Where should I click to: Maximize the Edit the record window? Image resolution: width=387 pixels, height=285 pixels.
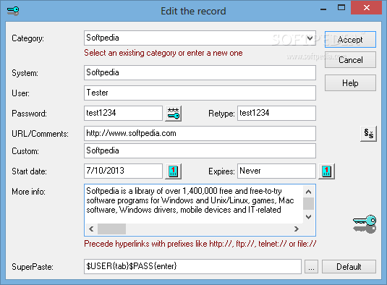coord(341,8)
